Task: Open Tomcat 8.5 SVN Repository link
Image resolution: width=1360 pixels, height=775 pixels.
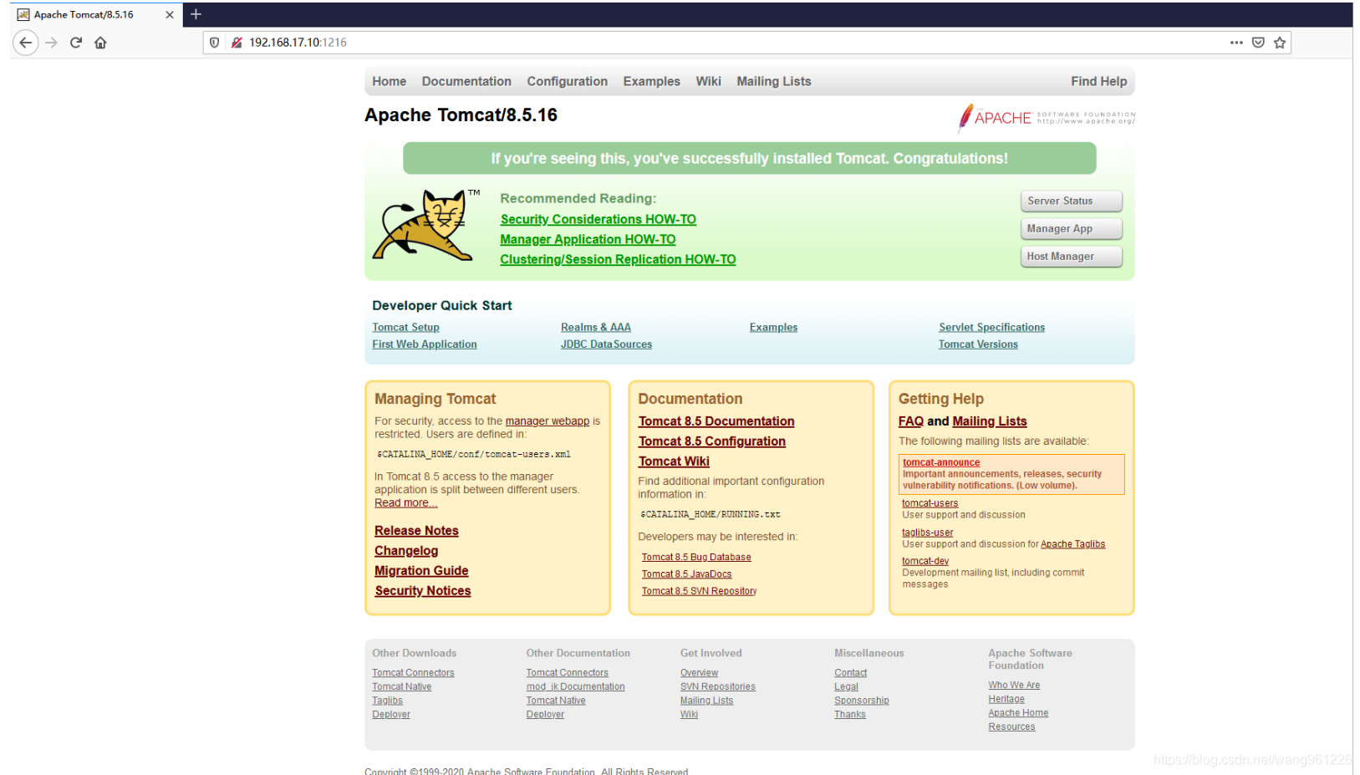Action: [699, 591]
